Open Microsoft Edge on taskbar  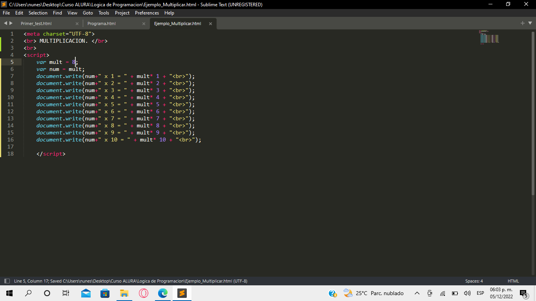(x=162, y=293)
